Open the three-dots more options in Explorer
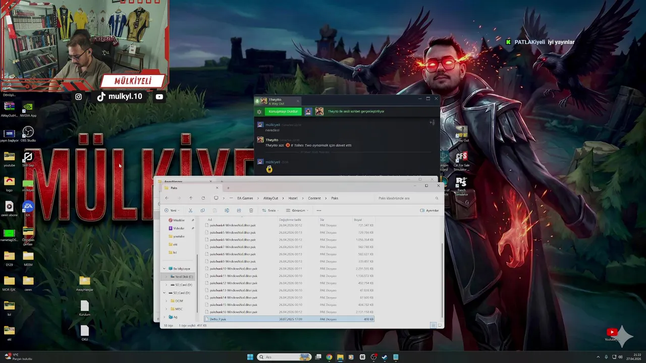The image size is (646, 363). (x=318, y=210)
